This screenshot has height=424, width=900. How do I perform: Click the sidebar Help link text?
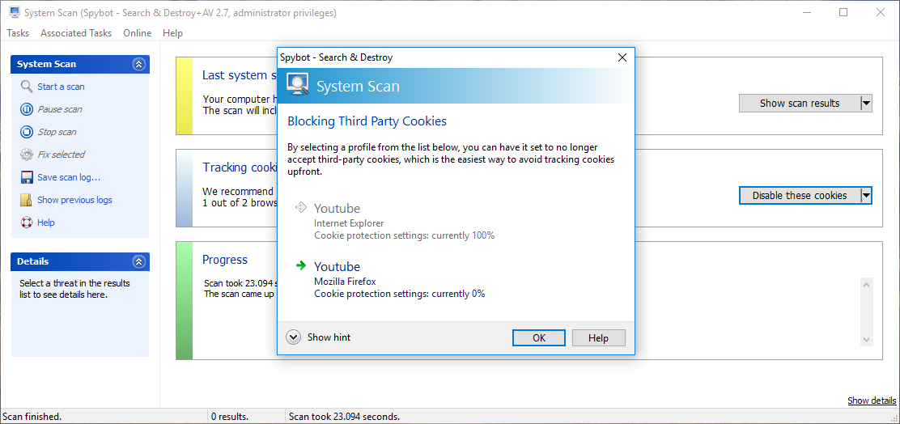click(x=46, y=222)
